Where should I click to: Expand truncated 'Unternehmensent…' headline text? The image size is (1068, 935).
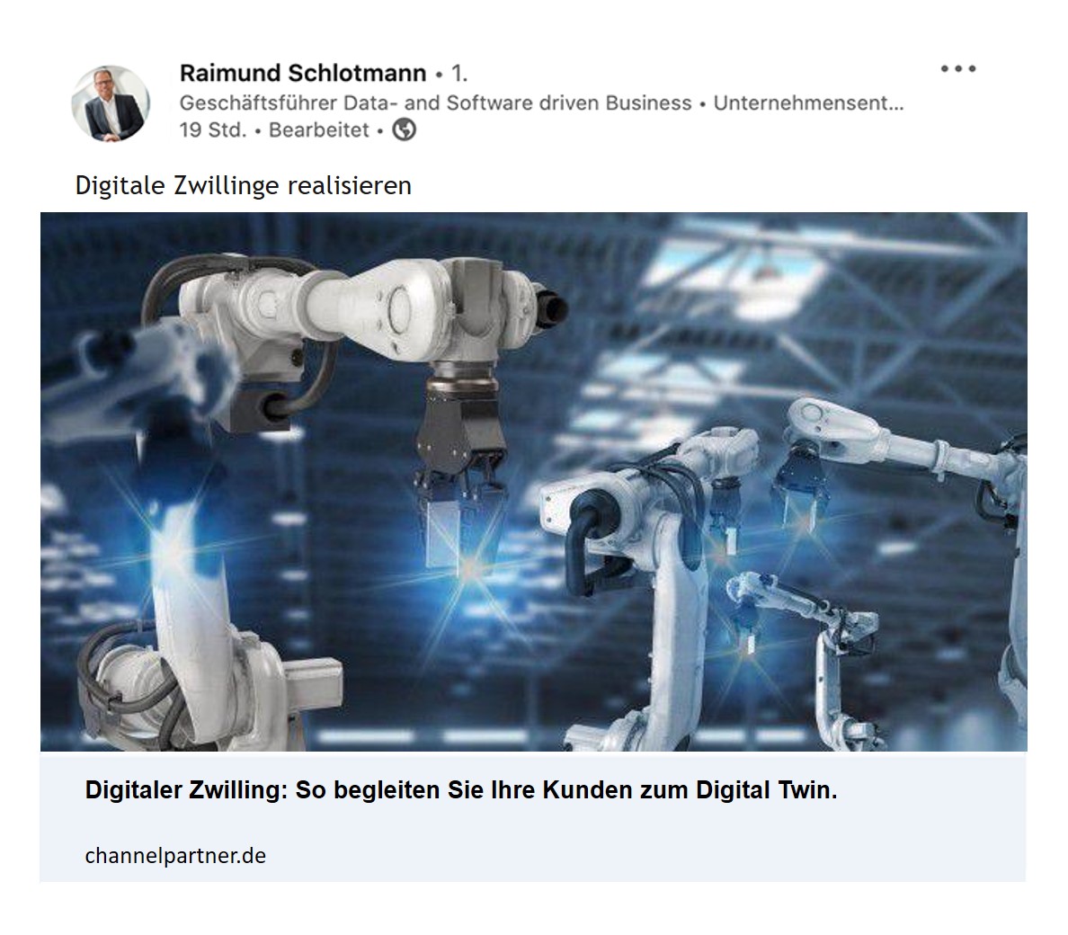tap(808, 102)
